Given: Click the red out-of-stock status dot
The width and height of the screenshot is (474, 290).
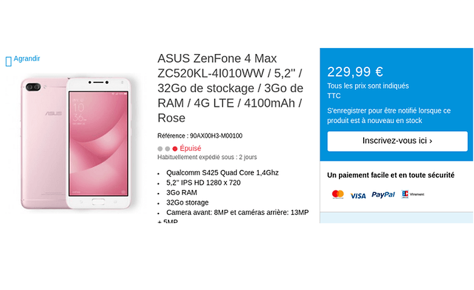Looking at the screenshot, I should click(175, 149).
